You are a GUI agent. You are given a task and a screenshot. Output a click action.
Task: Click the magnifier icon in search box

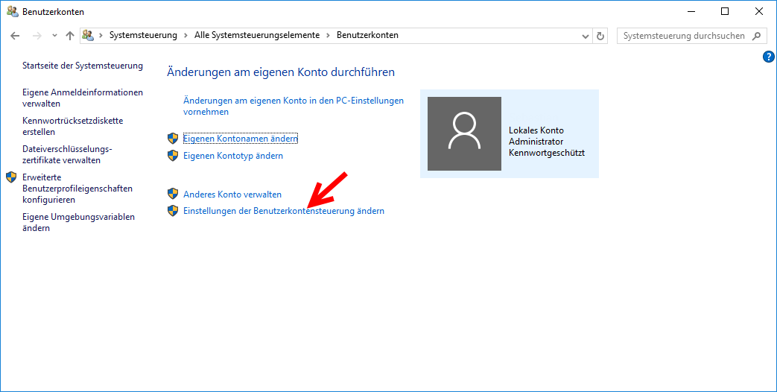click(x=757, y=36)
